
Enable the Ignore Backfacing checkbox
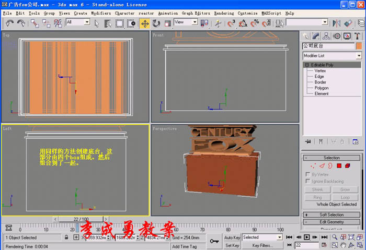(308, 181)
